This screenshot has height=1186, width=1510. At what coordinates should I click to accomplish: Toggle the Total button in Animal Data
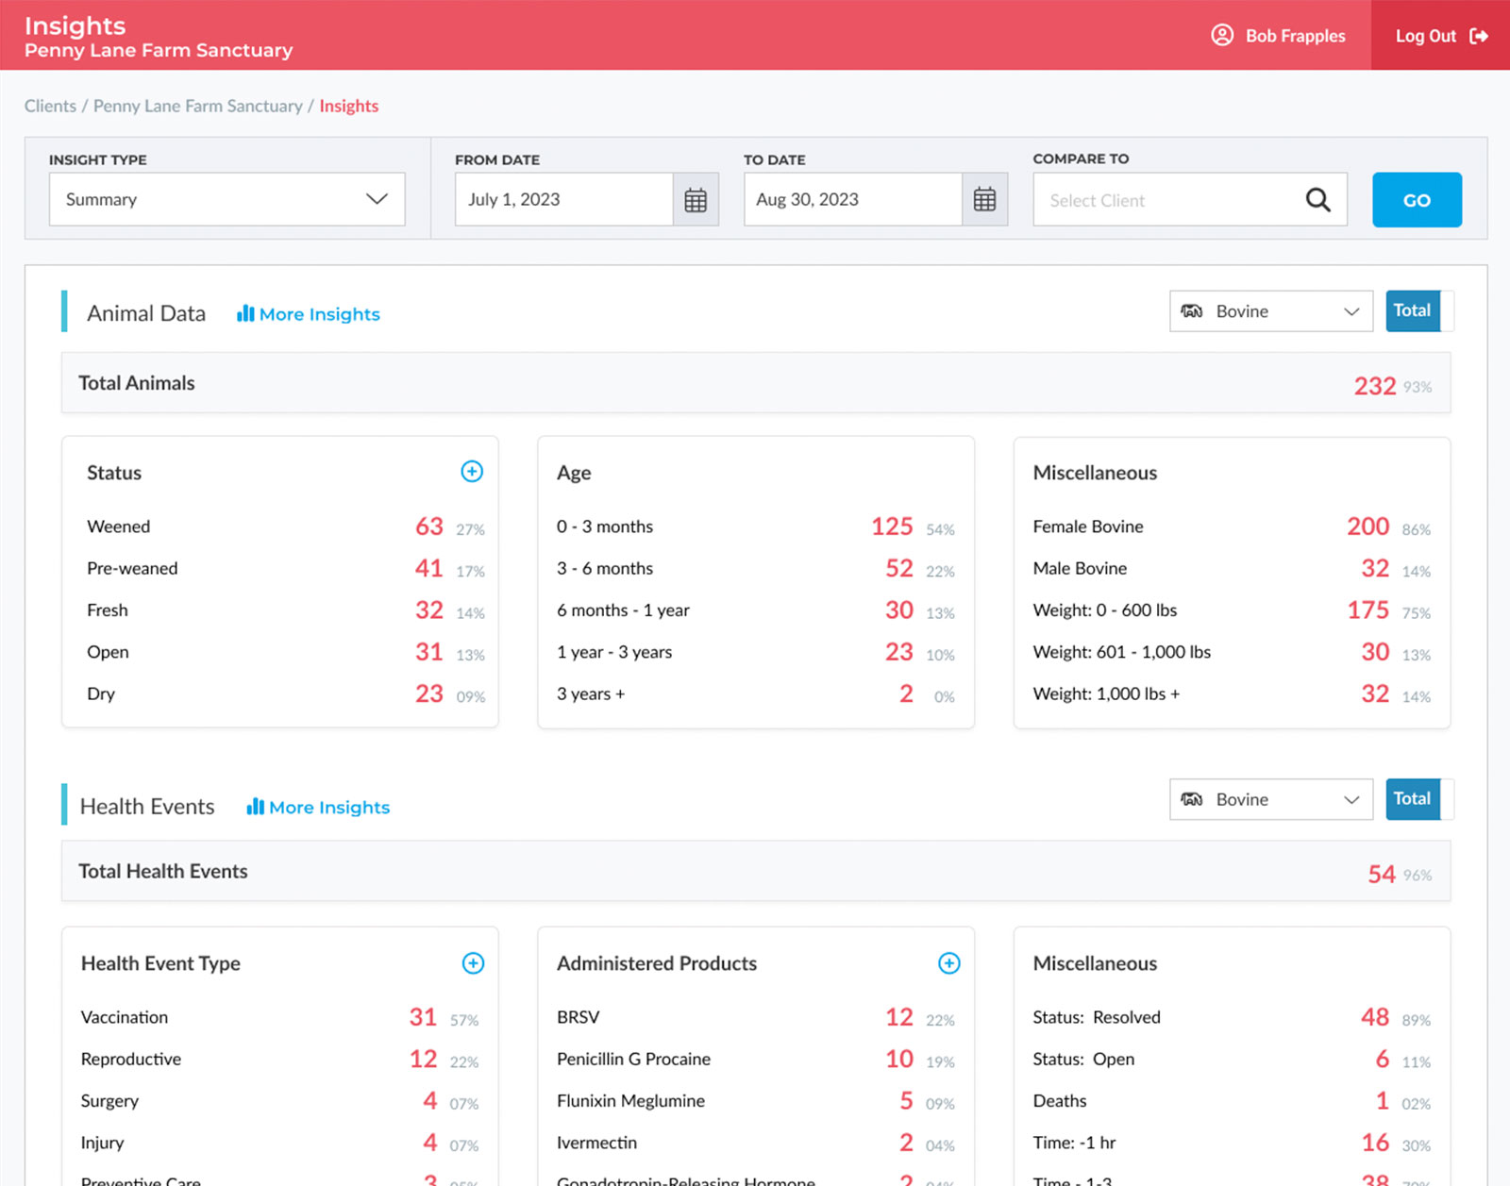pos(1412,311)
